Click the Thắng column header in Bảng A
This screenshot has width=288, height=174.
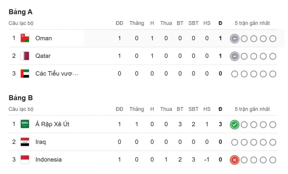tap(137, 23)
